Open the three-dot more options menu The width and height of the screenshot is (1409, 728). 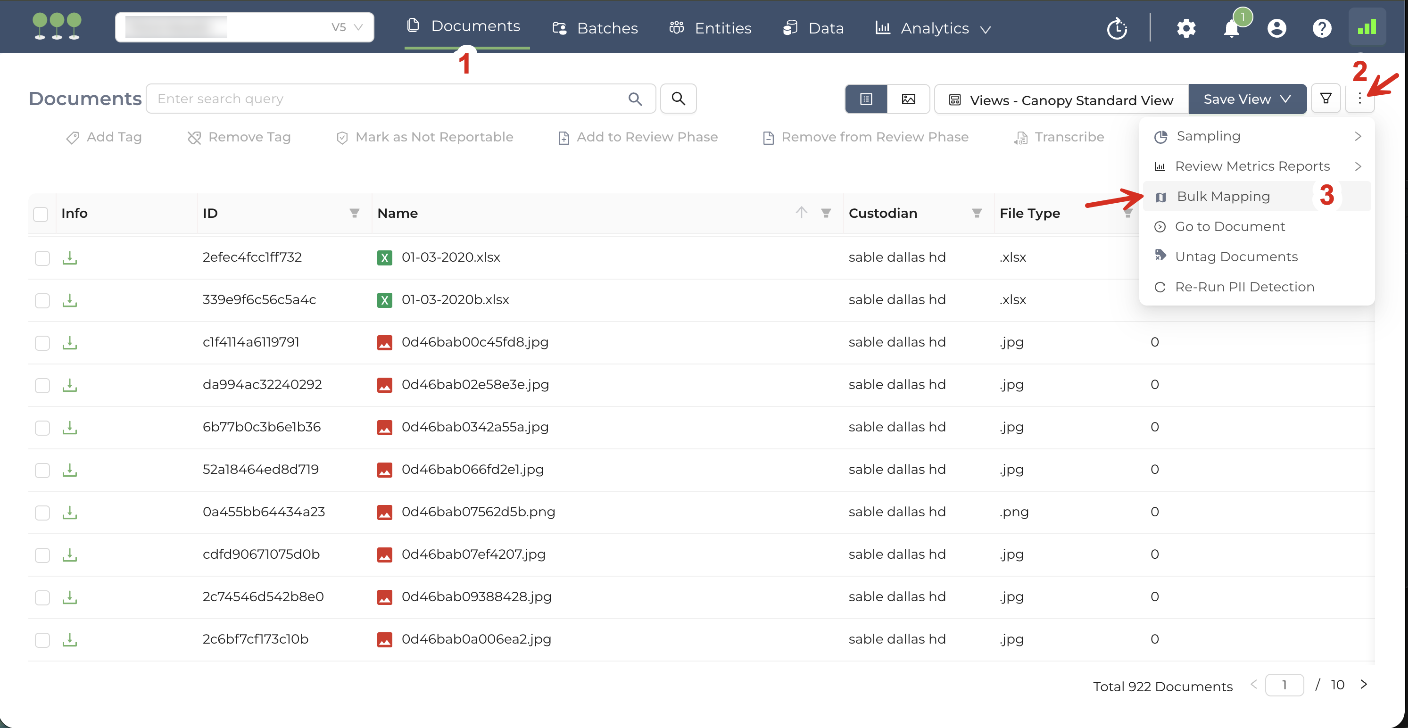pos(1359,99)
